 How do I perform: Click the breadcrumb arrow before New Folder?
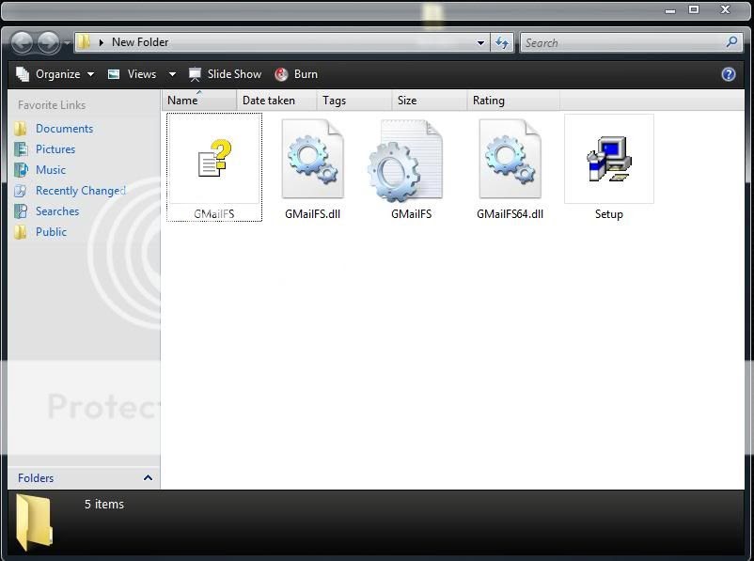[x=101, y=42]
